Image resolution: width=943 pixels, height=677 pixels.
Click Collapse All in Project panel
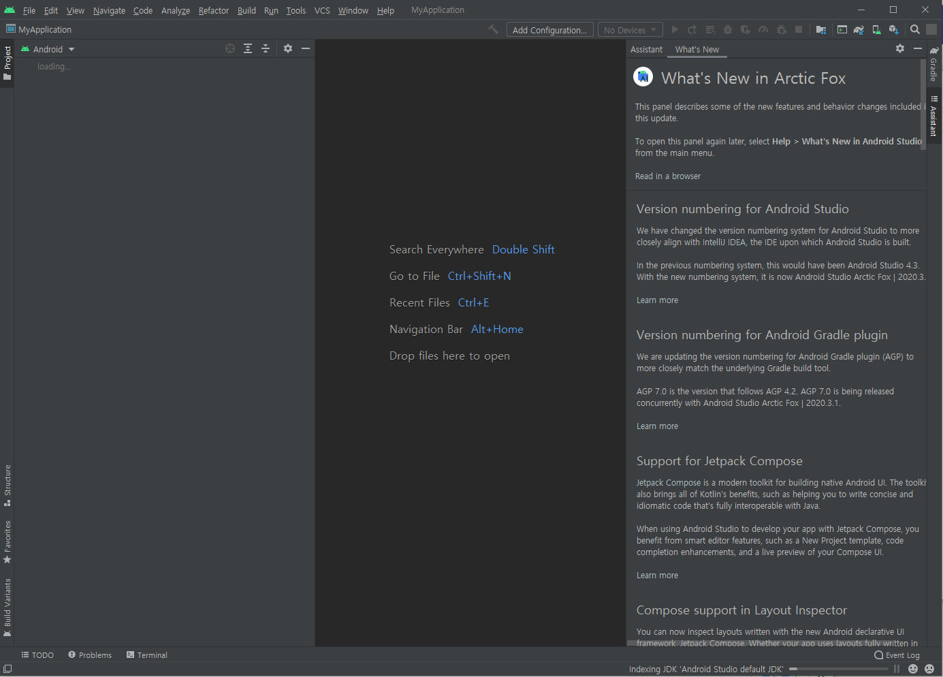266,48
